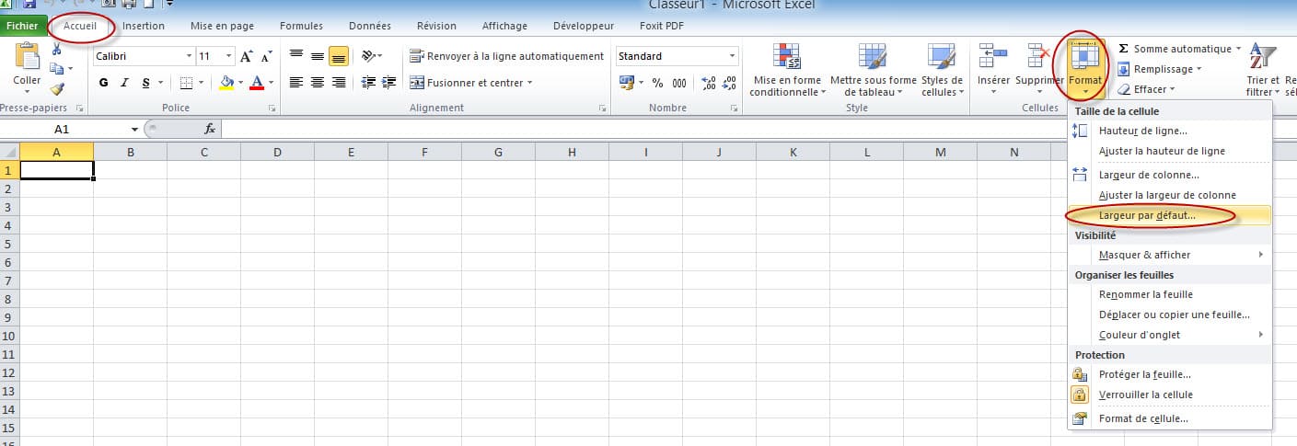
Task: Center text horizontally icon
Action: click(318, 83)
